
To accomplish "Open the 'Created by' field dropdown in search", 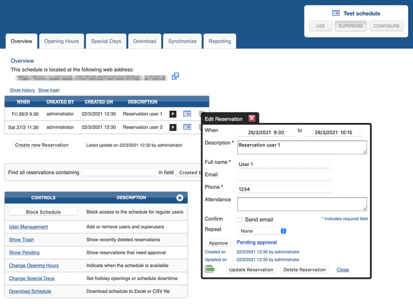I will pyautogui.click(x=189, y=173).
